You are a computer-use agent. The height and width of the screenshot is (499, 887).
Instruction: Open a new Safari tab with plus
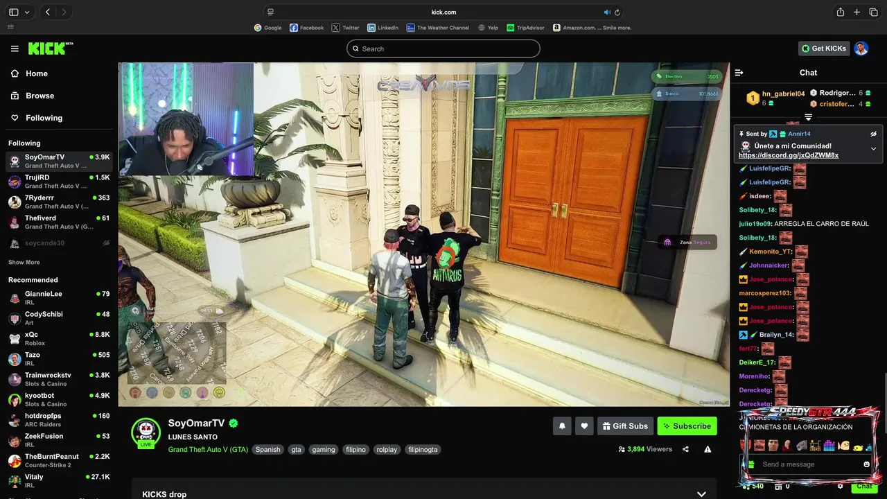click(x=857, y=12)
